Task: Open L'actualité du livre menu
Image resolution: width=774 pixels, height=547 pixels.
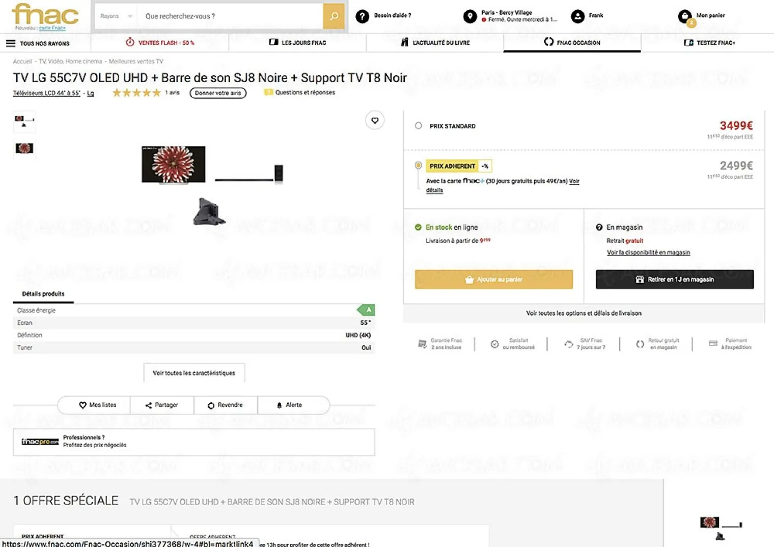Action: click(x=435, y=43)
